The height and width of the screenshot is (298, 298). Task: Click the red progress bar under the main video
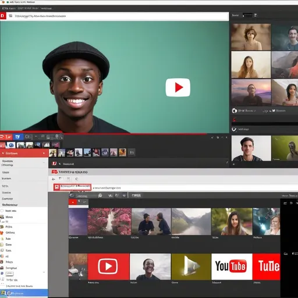click(103, 134)
